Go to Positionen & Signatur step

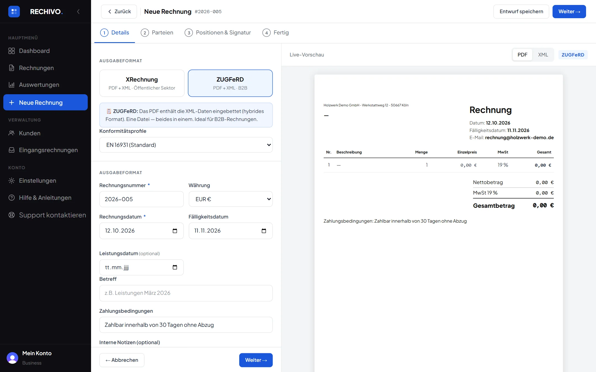click(x=218, y=33)
